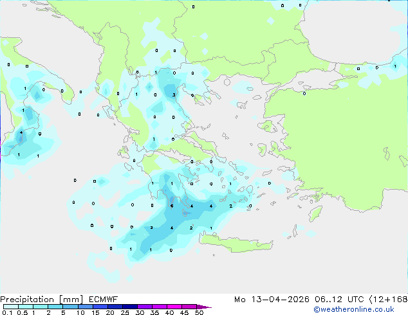
Task: Click the '10' legend scale value
Action: tap(80, 312)
